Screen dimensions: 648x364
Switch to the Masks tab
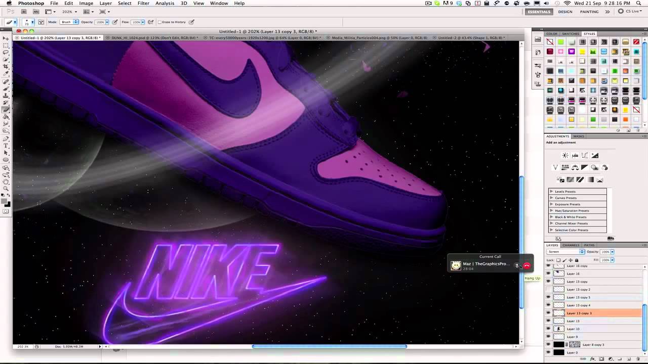(x=579, y=136)
